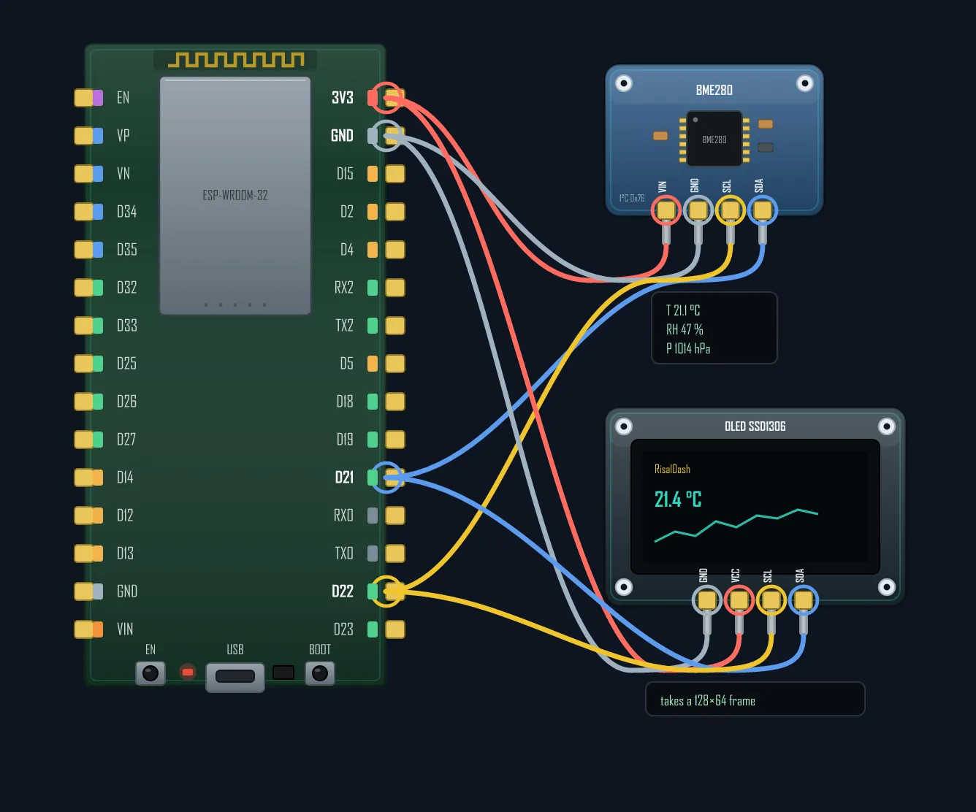Select the OLED VCC pin
Screen dimensions: 976x812
(x=739, y=600)
